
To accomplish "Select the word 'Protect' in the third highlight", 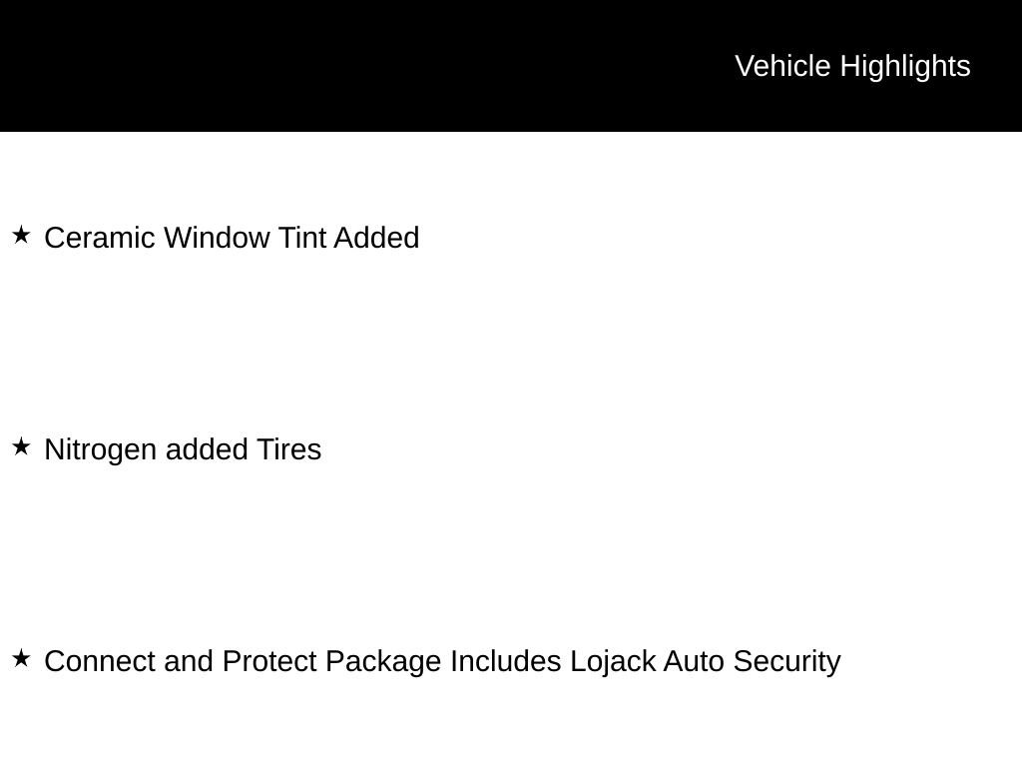I will coord(269,661).
